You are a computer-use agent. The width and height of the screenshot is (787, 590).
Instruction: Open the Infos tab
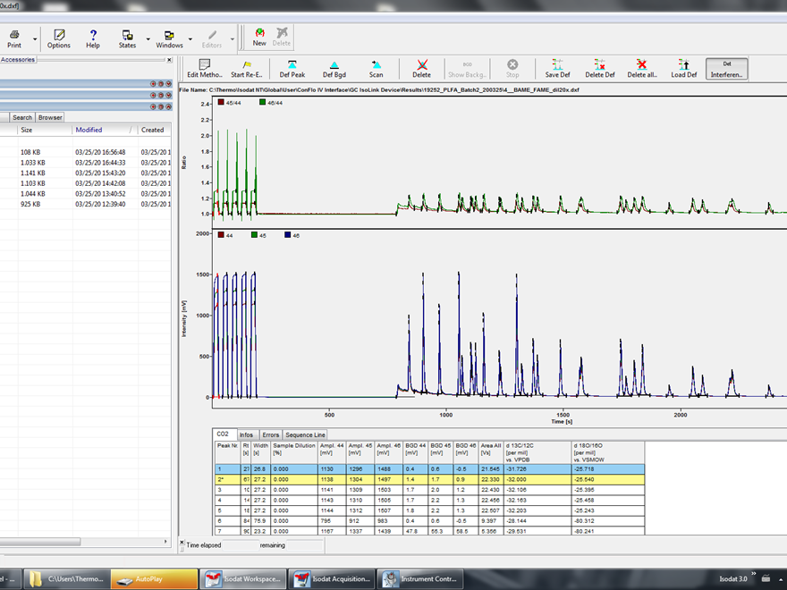point(246,435)
